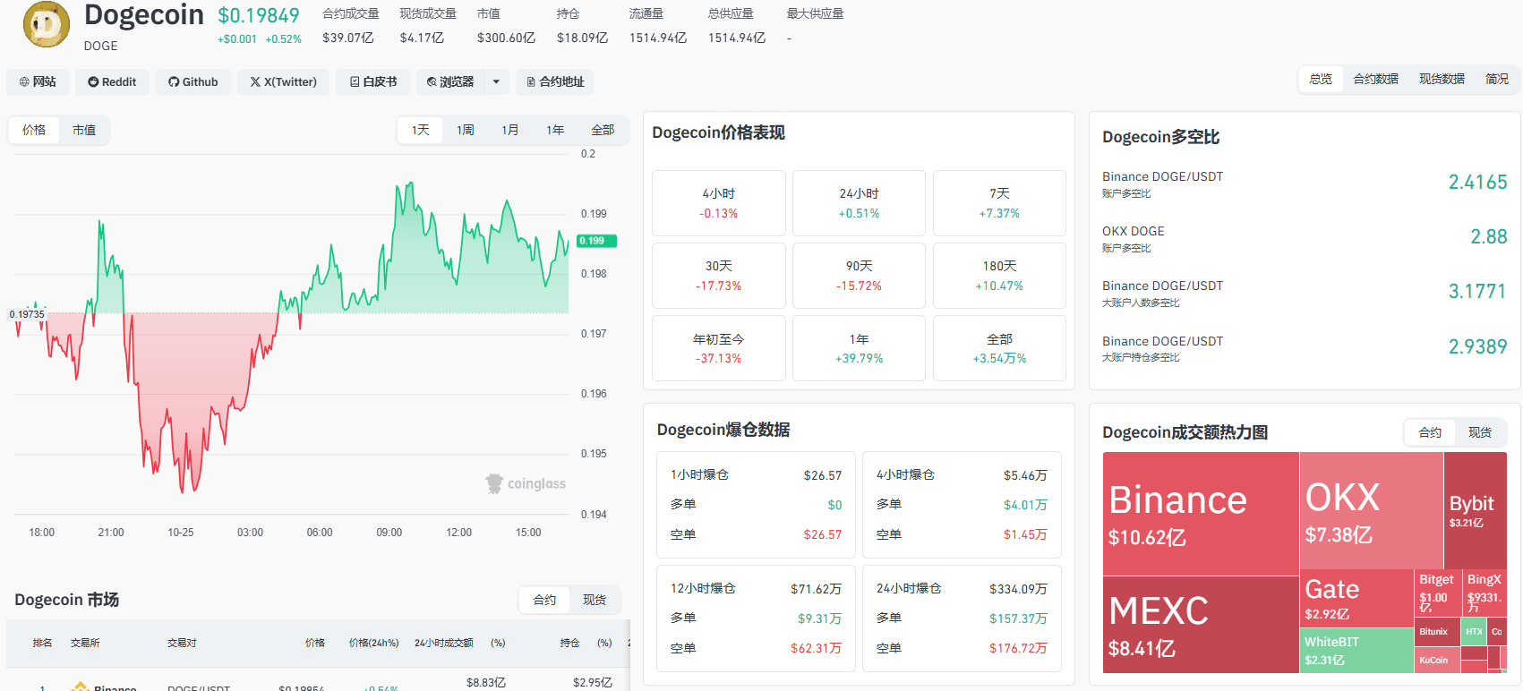The width and height of the screenshot is (1523, 691).
Task: Click the 24小时 +0.51% performance card
Action: pyautogui.click(x=860, y=203)
